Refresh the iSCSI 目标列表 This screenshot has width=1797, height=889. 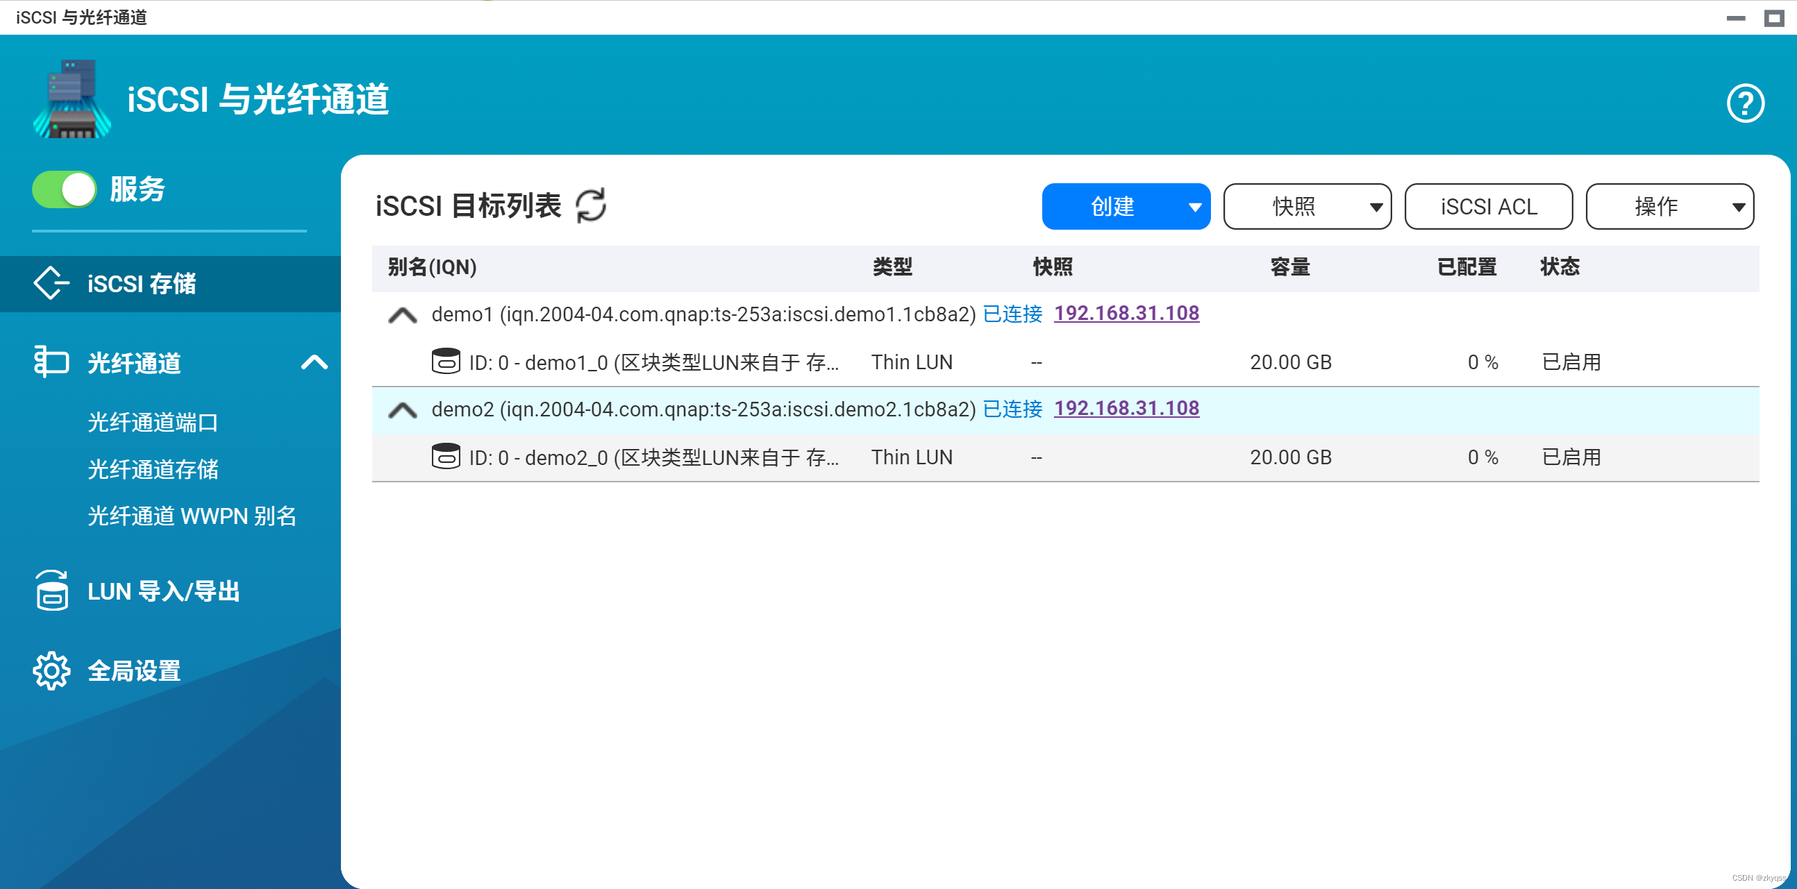click(590, 205)
